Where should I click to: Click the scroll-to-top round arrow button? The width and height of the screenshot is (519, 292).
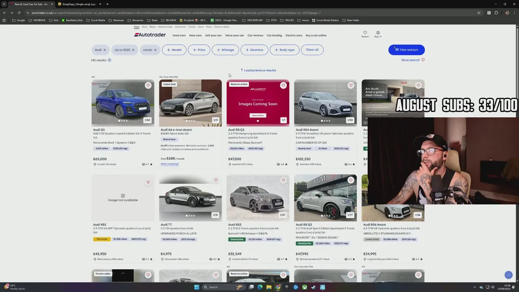(508, 275)
